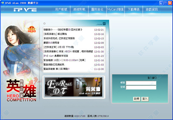Viewport: 173px width, 120px height.
Task: Click the 連線數量:4220/17100 status text
Action: 75,116
